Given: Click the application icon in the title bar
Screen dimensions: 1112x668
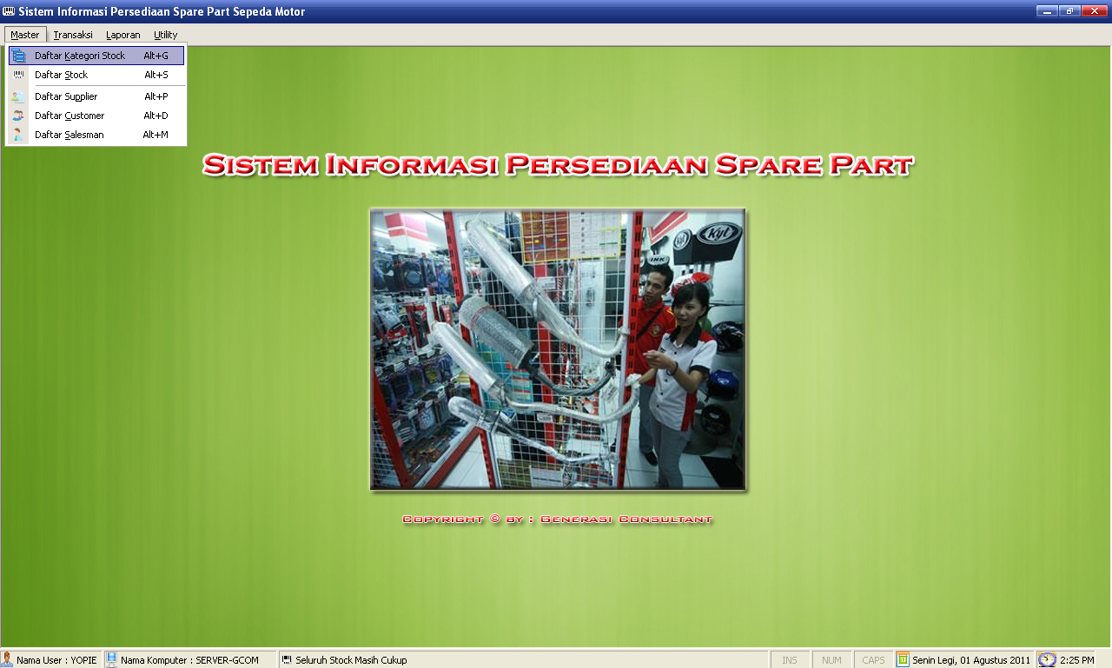Looking at the screenshot, I should [9, 11].
